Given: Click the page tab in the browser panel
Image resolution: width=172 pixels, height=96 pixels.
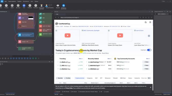Looking at the screenshot, I should 60,14.
